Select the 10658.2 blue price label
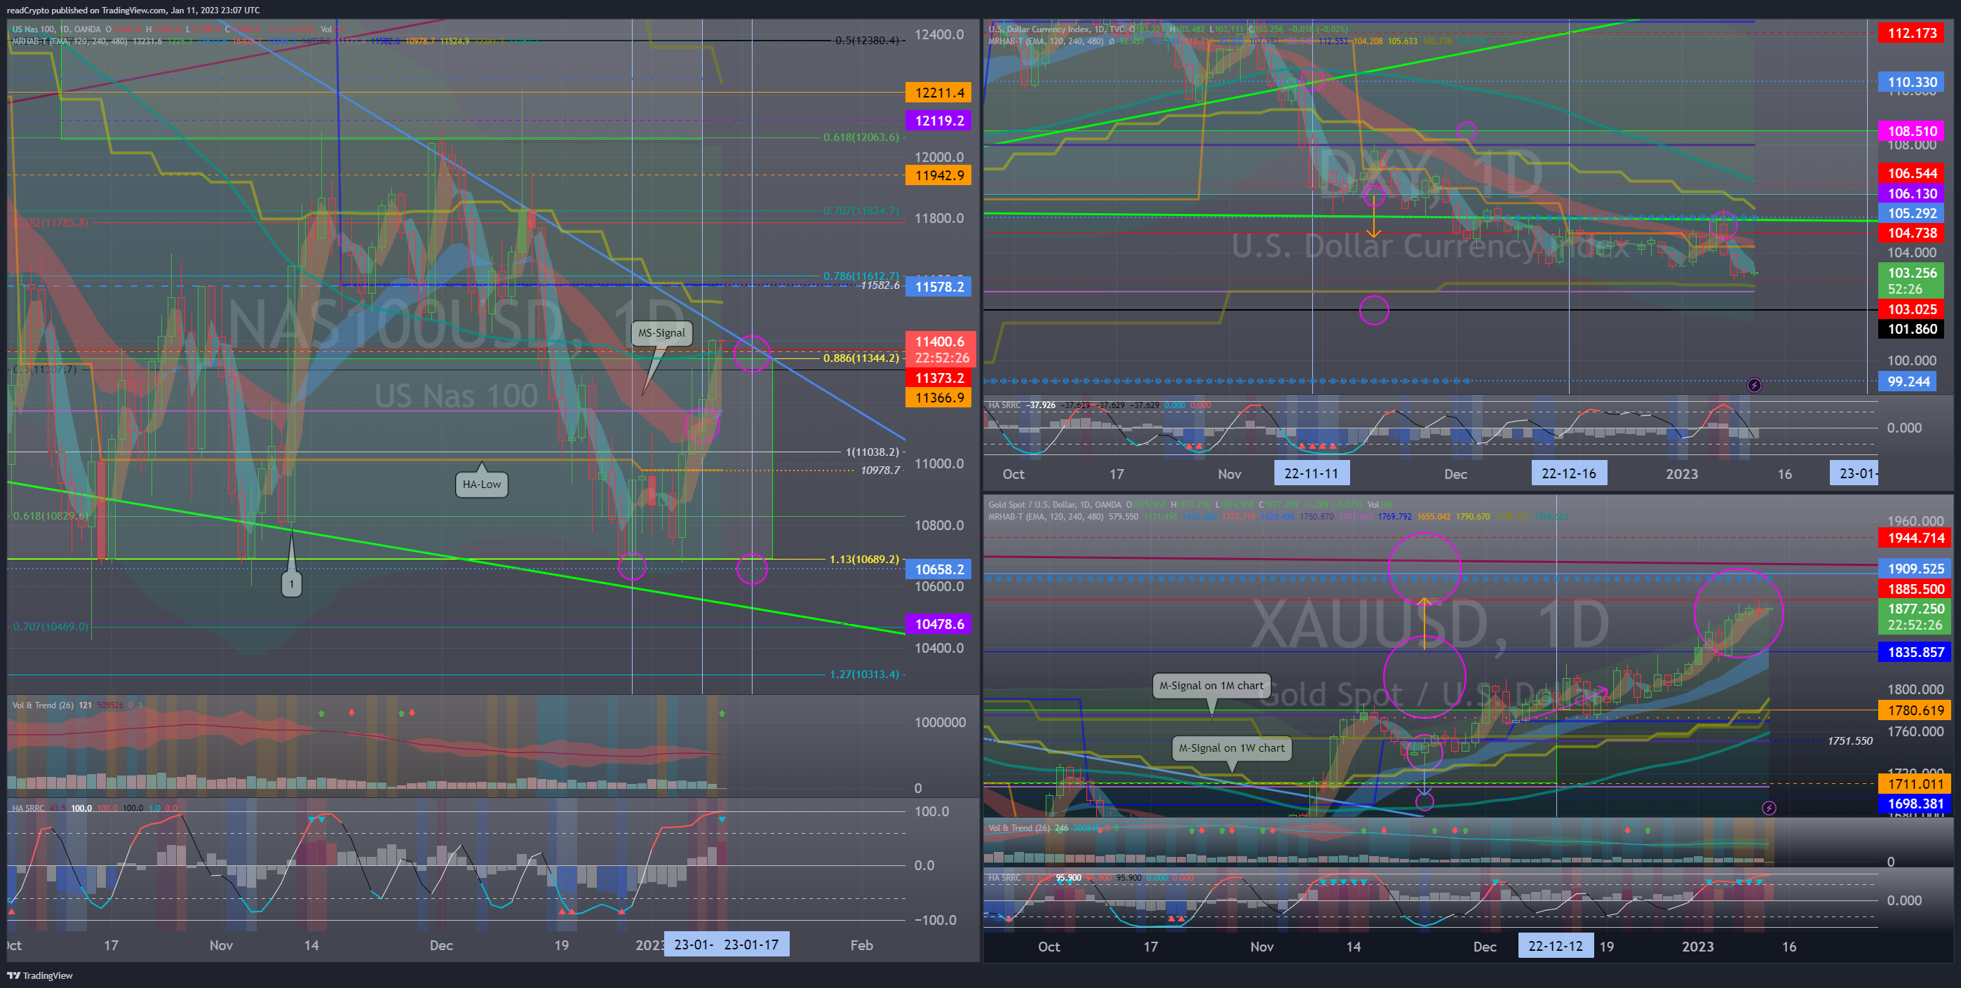 click(x=938, y=569)
